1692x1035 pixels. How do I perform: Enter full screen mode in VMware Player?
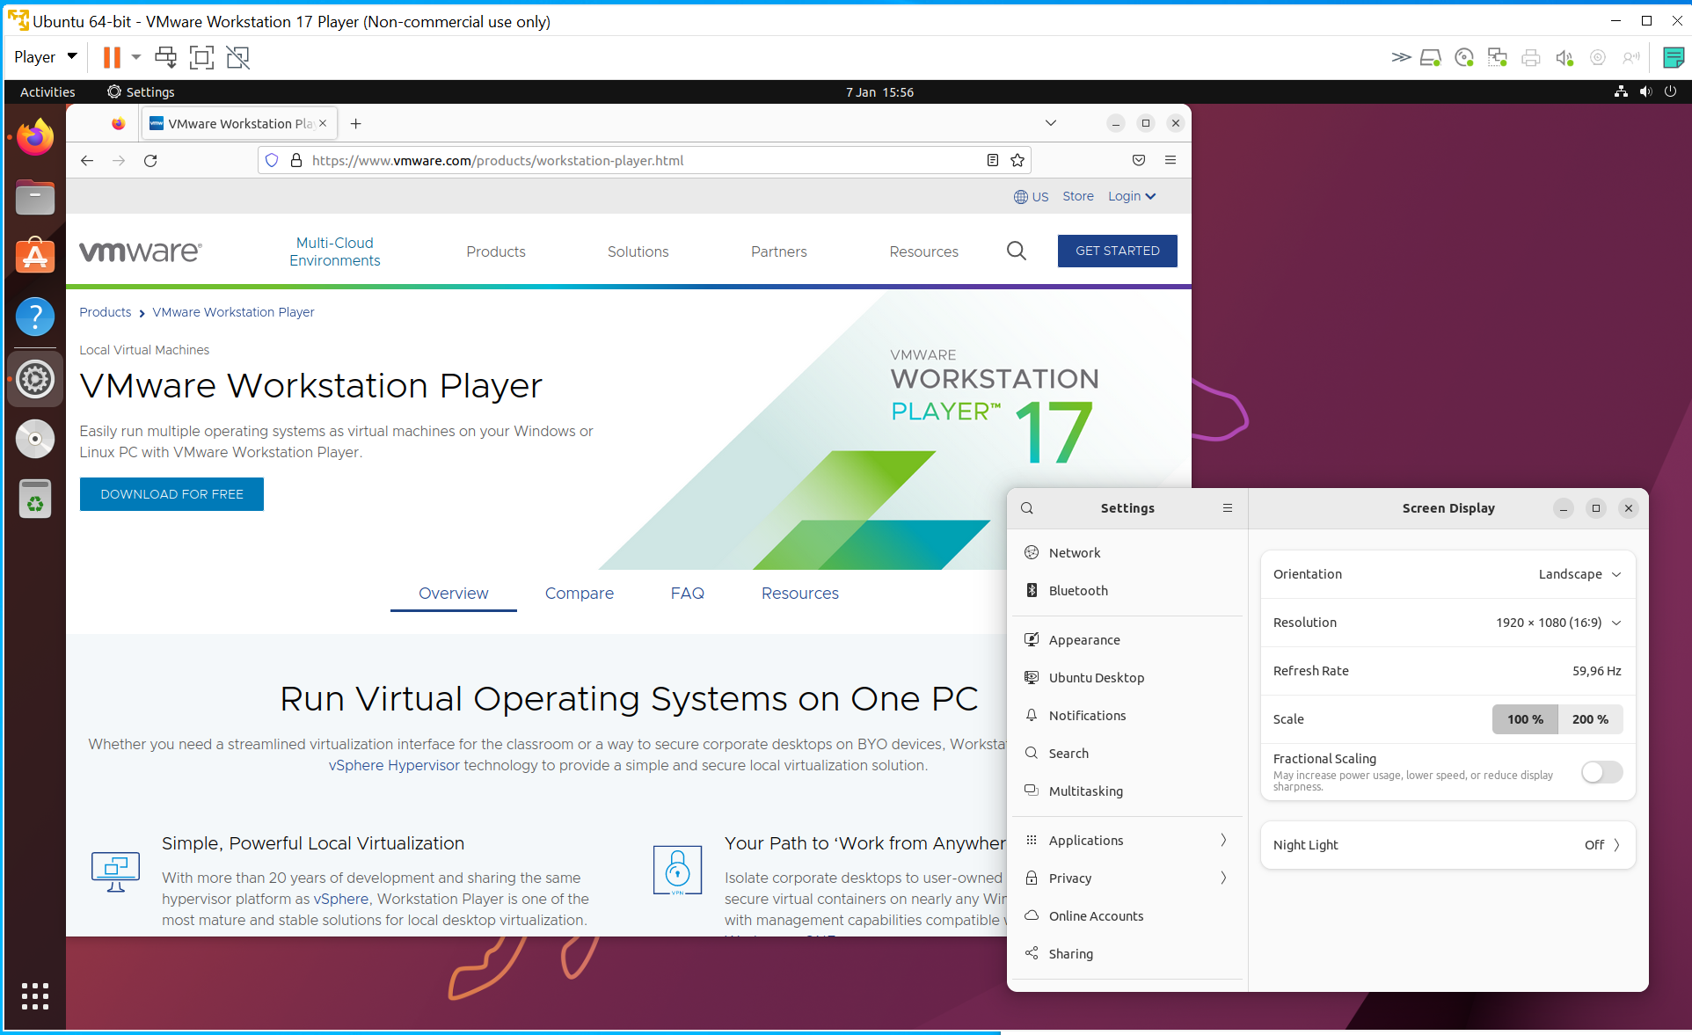201,57
